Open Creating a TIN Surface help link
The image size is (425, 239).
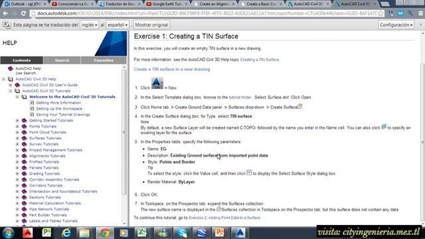point(260,60)
